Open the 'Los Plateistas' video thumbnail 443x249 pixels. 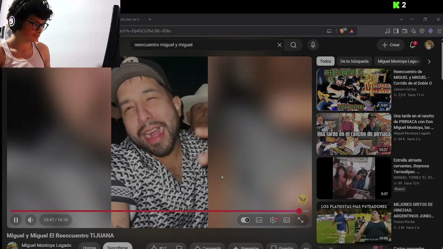click(x=354, y=222)
